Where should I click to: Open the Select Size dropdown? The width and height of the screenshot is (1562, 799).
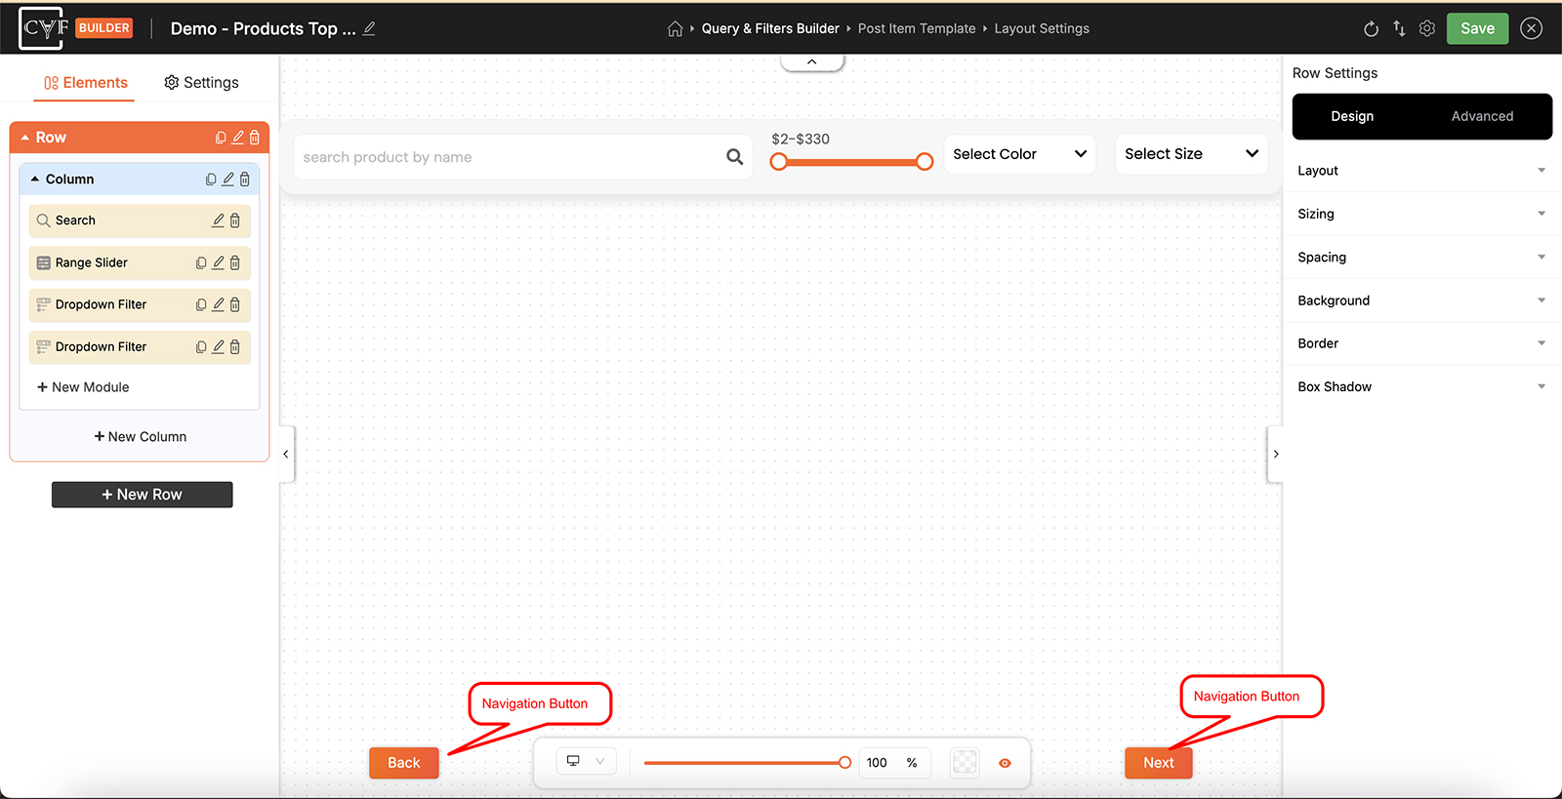(1191, 154)
